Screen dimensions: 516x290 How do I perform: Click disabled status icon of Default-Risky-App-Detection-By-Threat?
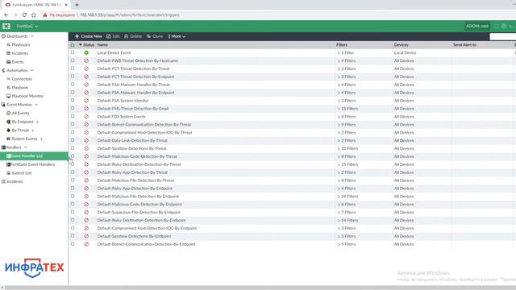pos(86,172)
